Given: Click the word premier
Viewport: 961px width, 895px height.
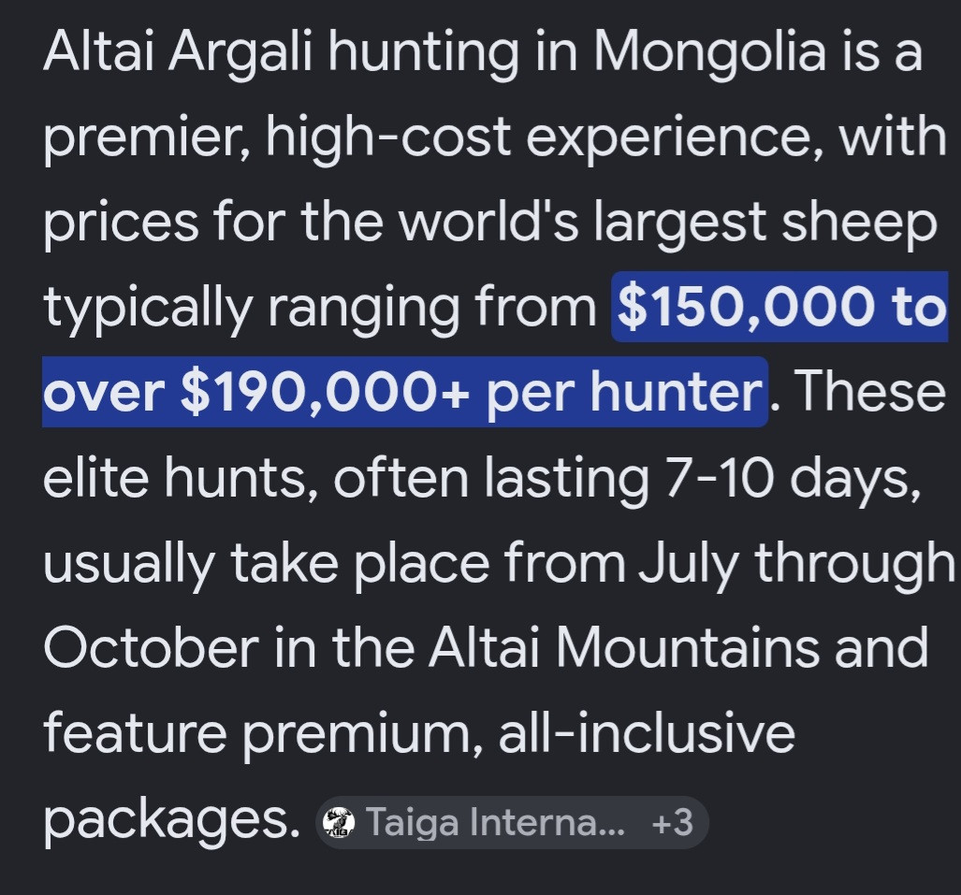Looking at the screenshot, I should click(141, 137).
